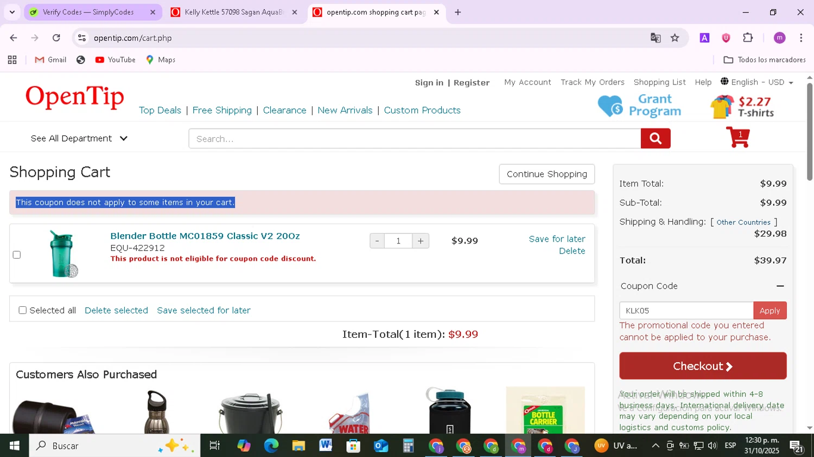Click the browser back arrow
This screenshot has width=814, height=457.
14,38
